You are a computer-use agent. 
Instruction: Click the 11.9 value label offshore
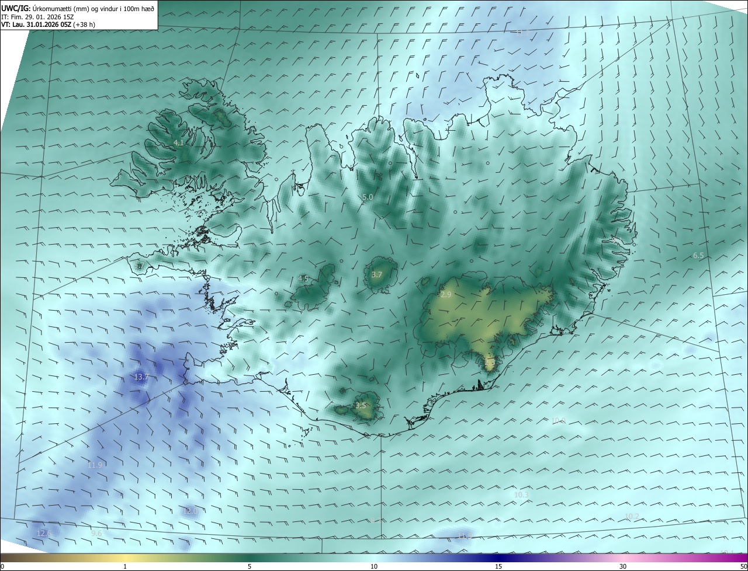(x=95, y=465)
